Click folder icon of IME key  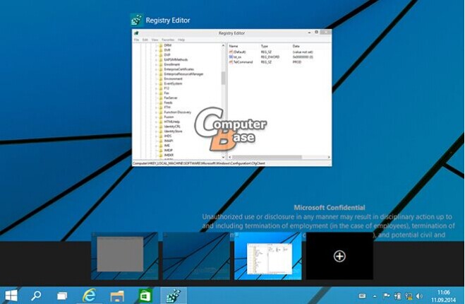coord(161,146)
